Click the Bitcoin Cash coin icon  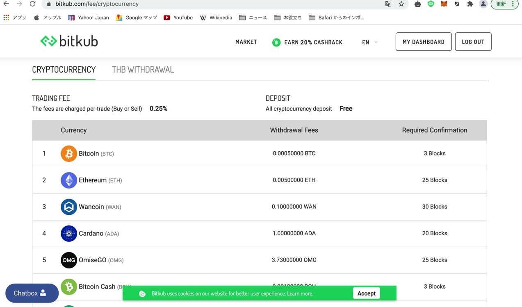(68, 287)
